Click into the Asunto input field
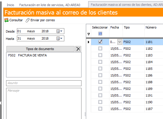The image size is (163, 119). (x=44, y=83)
